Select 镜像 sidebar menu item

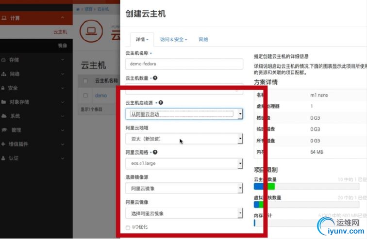click(36, 46)
